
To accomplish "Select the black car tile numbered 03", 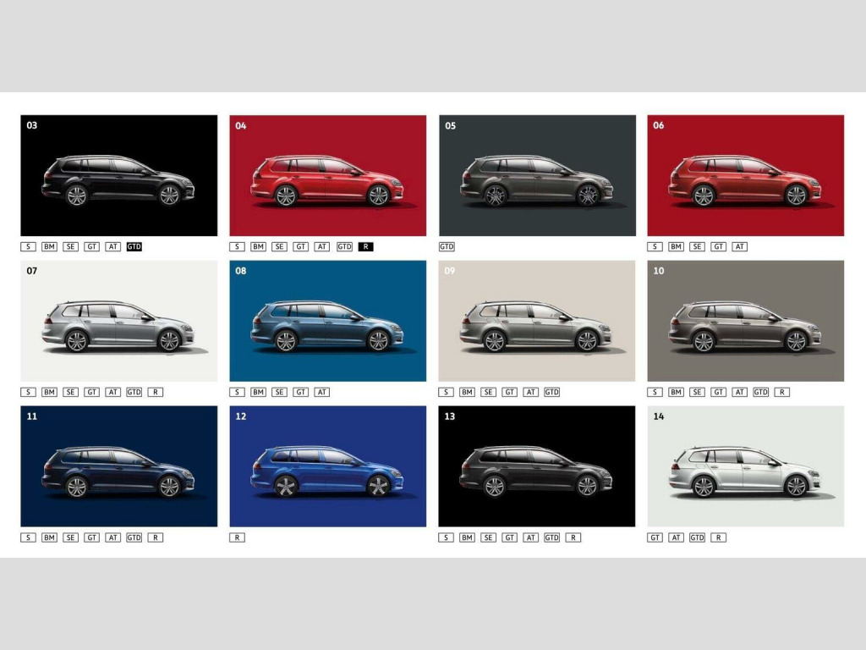I will pyautogui.click(x=118, y=175).
